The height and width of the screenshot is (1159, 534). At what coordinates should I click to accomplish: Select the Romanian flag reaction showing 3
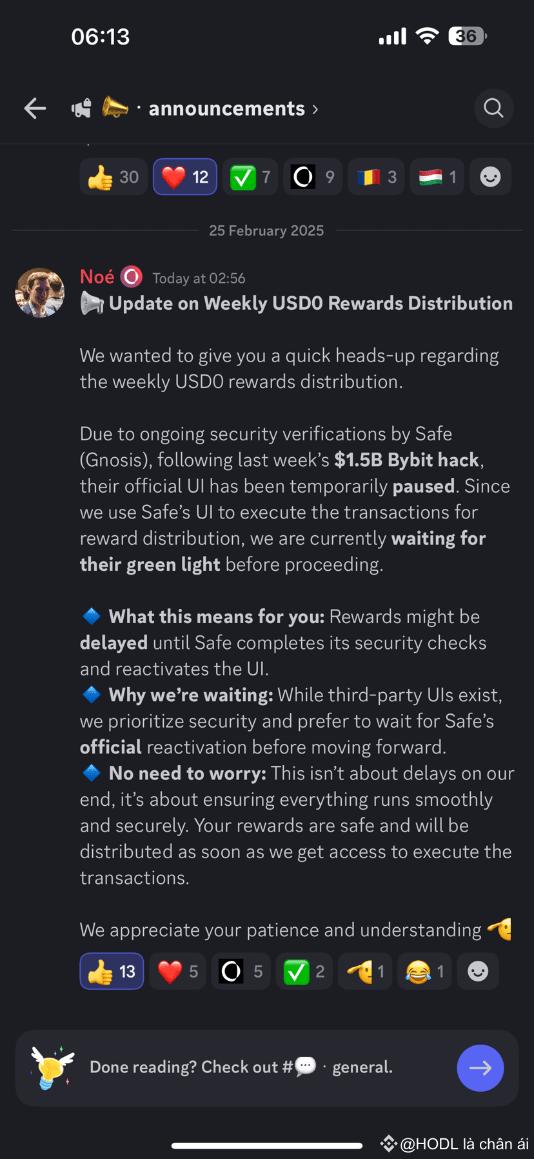pyautogui.click(x=375, y=176)
